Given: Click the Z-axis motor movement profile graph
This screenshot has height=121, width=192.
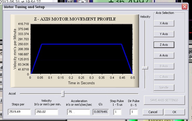Looking at the screenshot, I should [81, 49].
